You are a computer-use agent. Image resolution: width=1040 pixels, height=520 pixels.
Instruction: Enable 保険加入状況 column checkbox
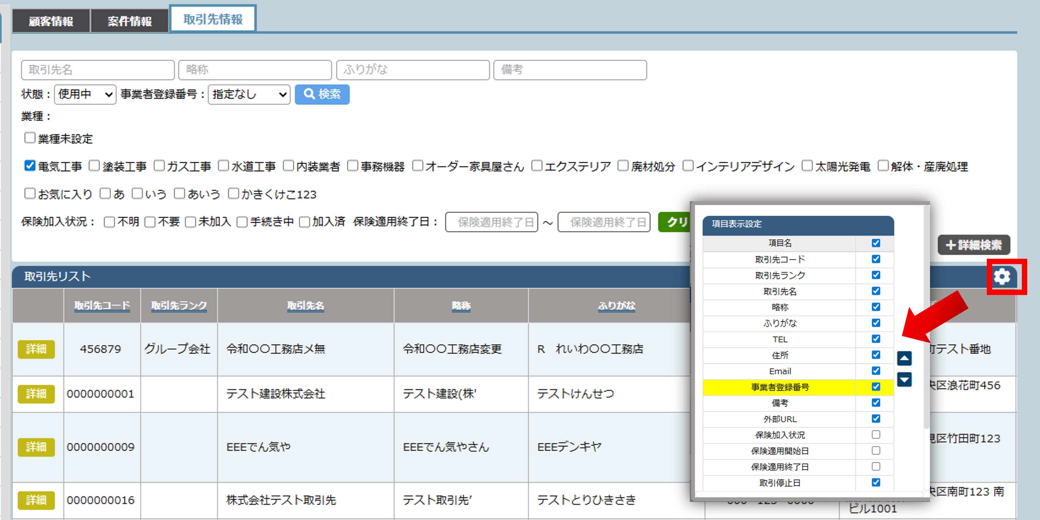coord(876,434)
